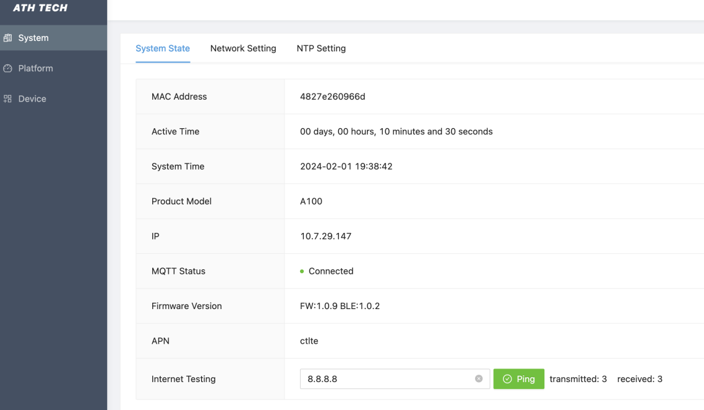Click firmware value FW:1.0.9 BLE:1.0.2
Screen dimensions: 704x410
click(340, 306)
